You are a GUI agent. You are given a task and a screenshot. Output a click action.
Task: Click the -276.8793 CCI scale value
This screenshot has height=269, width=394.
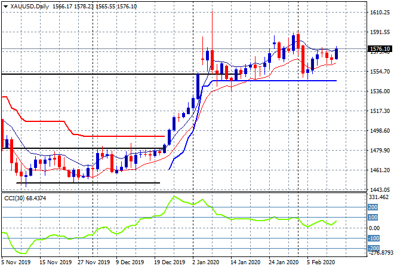point(380,252)
